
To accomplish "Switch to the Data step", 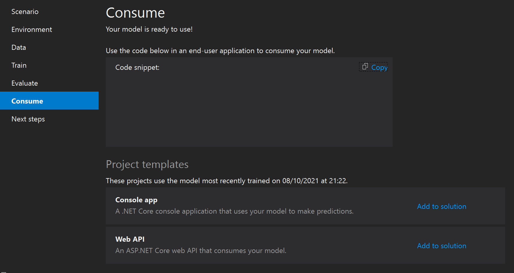I will [x=19, y=47].
